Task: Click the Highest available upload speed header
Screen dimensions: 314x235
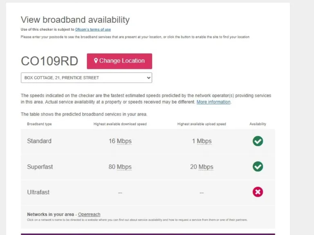Action: click(202, 124)
